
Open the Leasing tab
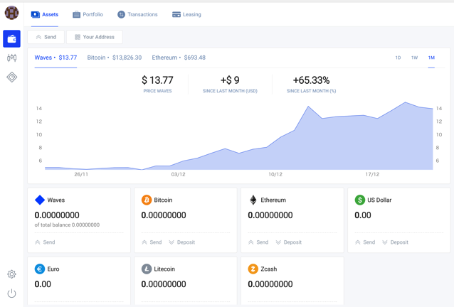(x=186, y=14)
